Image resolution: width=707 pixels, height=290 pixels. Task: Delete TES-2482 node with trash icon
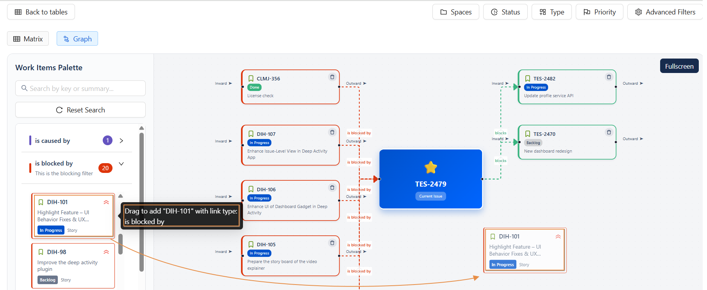(609, 77)
